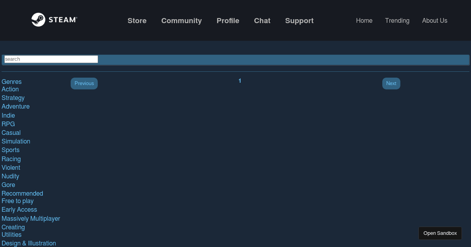This screenshot has width=471, height=247.
Task: Filter by Adventure genre
Action: pos(16,107)
